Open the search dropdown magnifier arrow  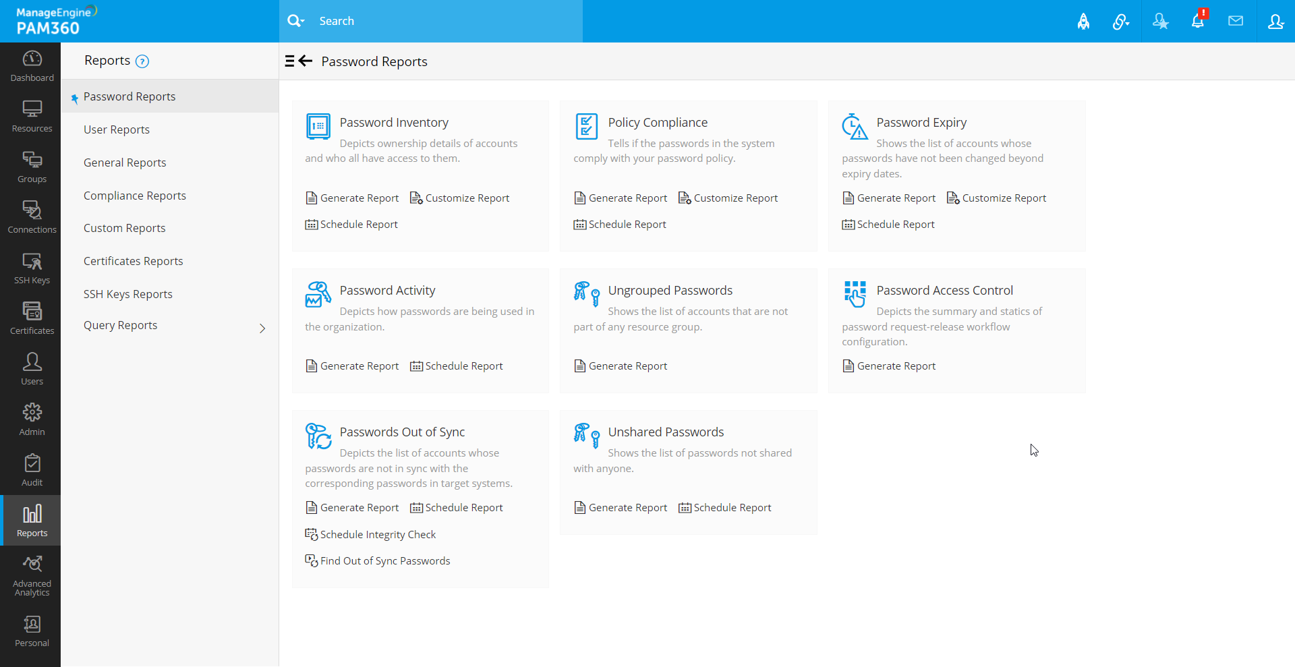(x=295, y=21)
